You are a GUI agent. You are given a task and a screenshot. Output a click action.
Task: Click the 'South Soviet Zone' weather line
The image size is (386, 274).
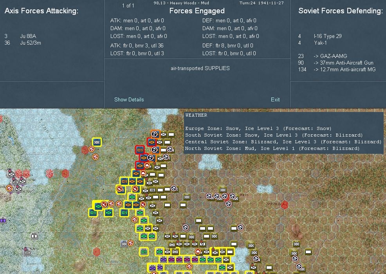(x=274, y=135)
